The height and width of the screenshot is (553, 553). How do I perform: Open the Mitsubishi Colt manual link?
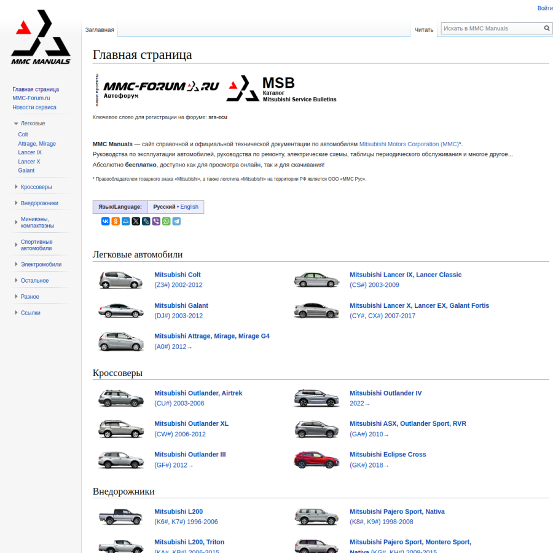tap(178, 275)
